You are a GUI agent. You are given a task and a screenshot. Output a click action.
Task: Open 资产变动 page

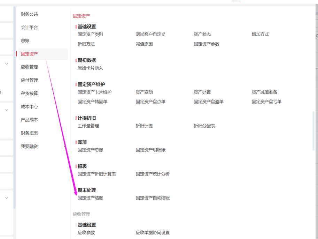(144, 92)
